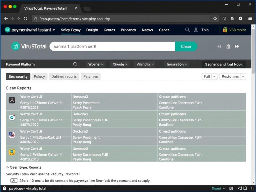Image resolution: width=256 pixels, height=192 pixels.
Task: Click the lock icon in the address bar
Action: coord(36,19)
